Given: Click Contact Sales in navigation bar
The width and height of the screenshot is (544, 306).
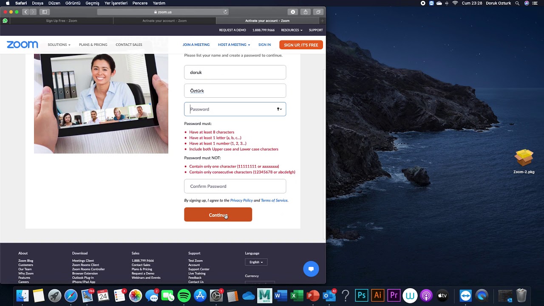Looking at the screenshot, I should [129, 45].
